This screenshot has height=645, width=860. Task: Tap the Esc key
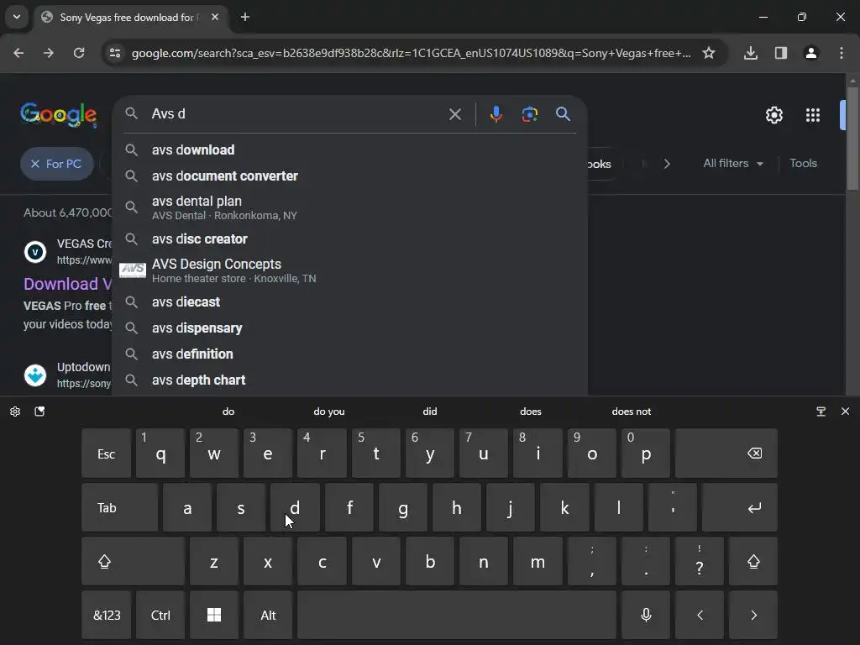click(106, 453)
